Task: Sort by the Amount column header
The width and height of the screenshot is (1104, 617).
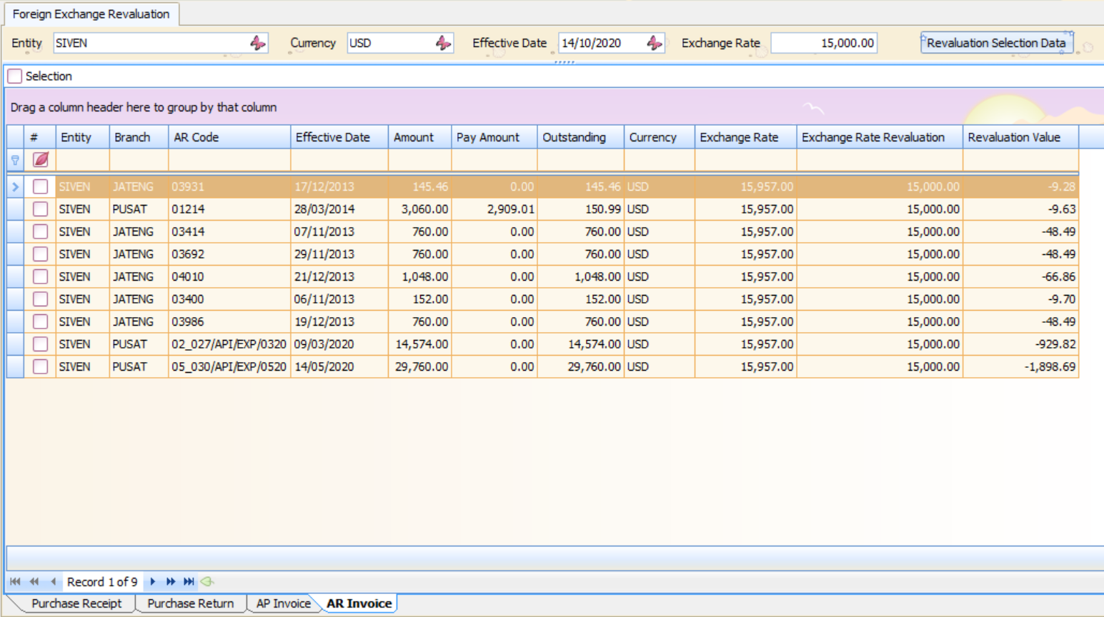Action: tap(420, 137)
